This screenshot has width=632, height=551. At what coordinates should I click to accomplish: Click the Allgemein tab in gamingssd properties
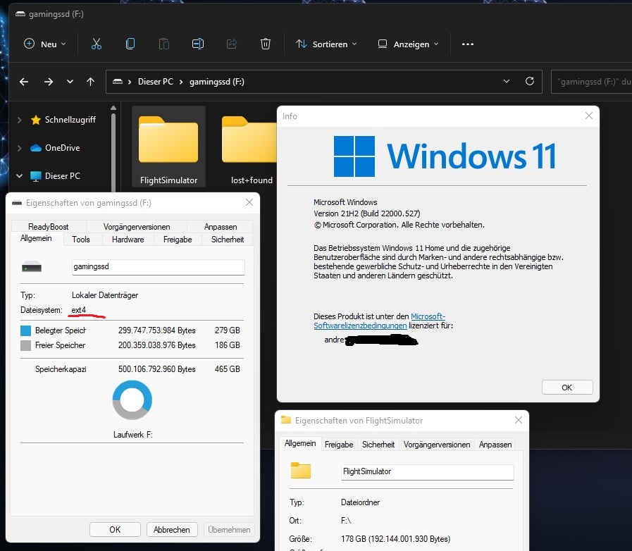pos(36,238)
